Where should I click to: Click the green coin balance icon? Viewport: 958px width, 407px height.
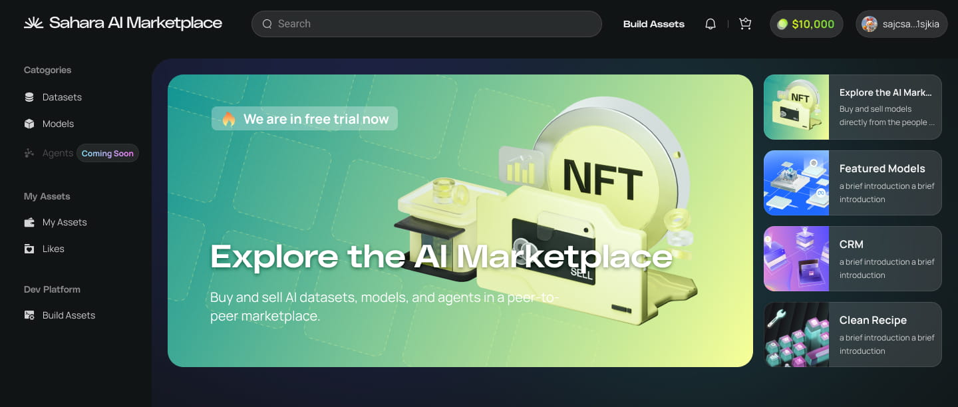pyautogui.click(x=782, y=24)
